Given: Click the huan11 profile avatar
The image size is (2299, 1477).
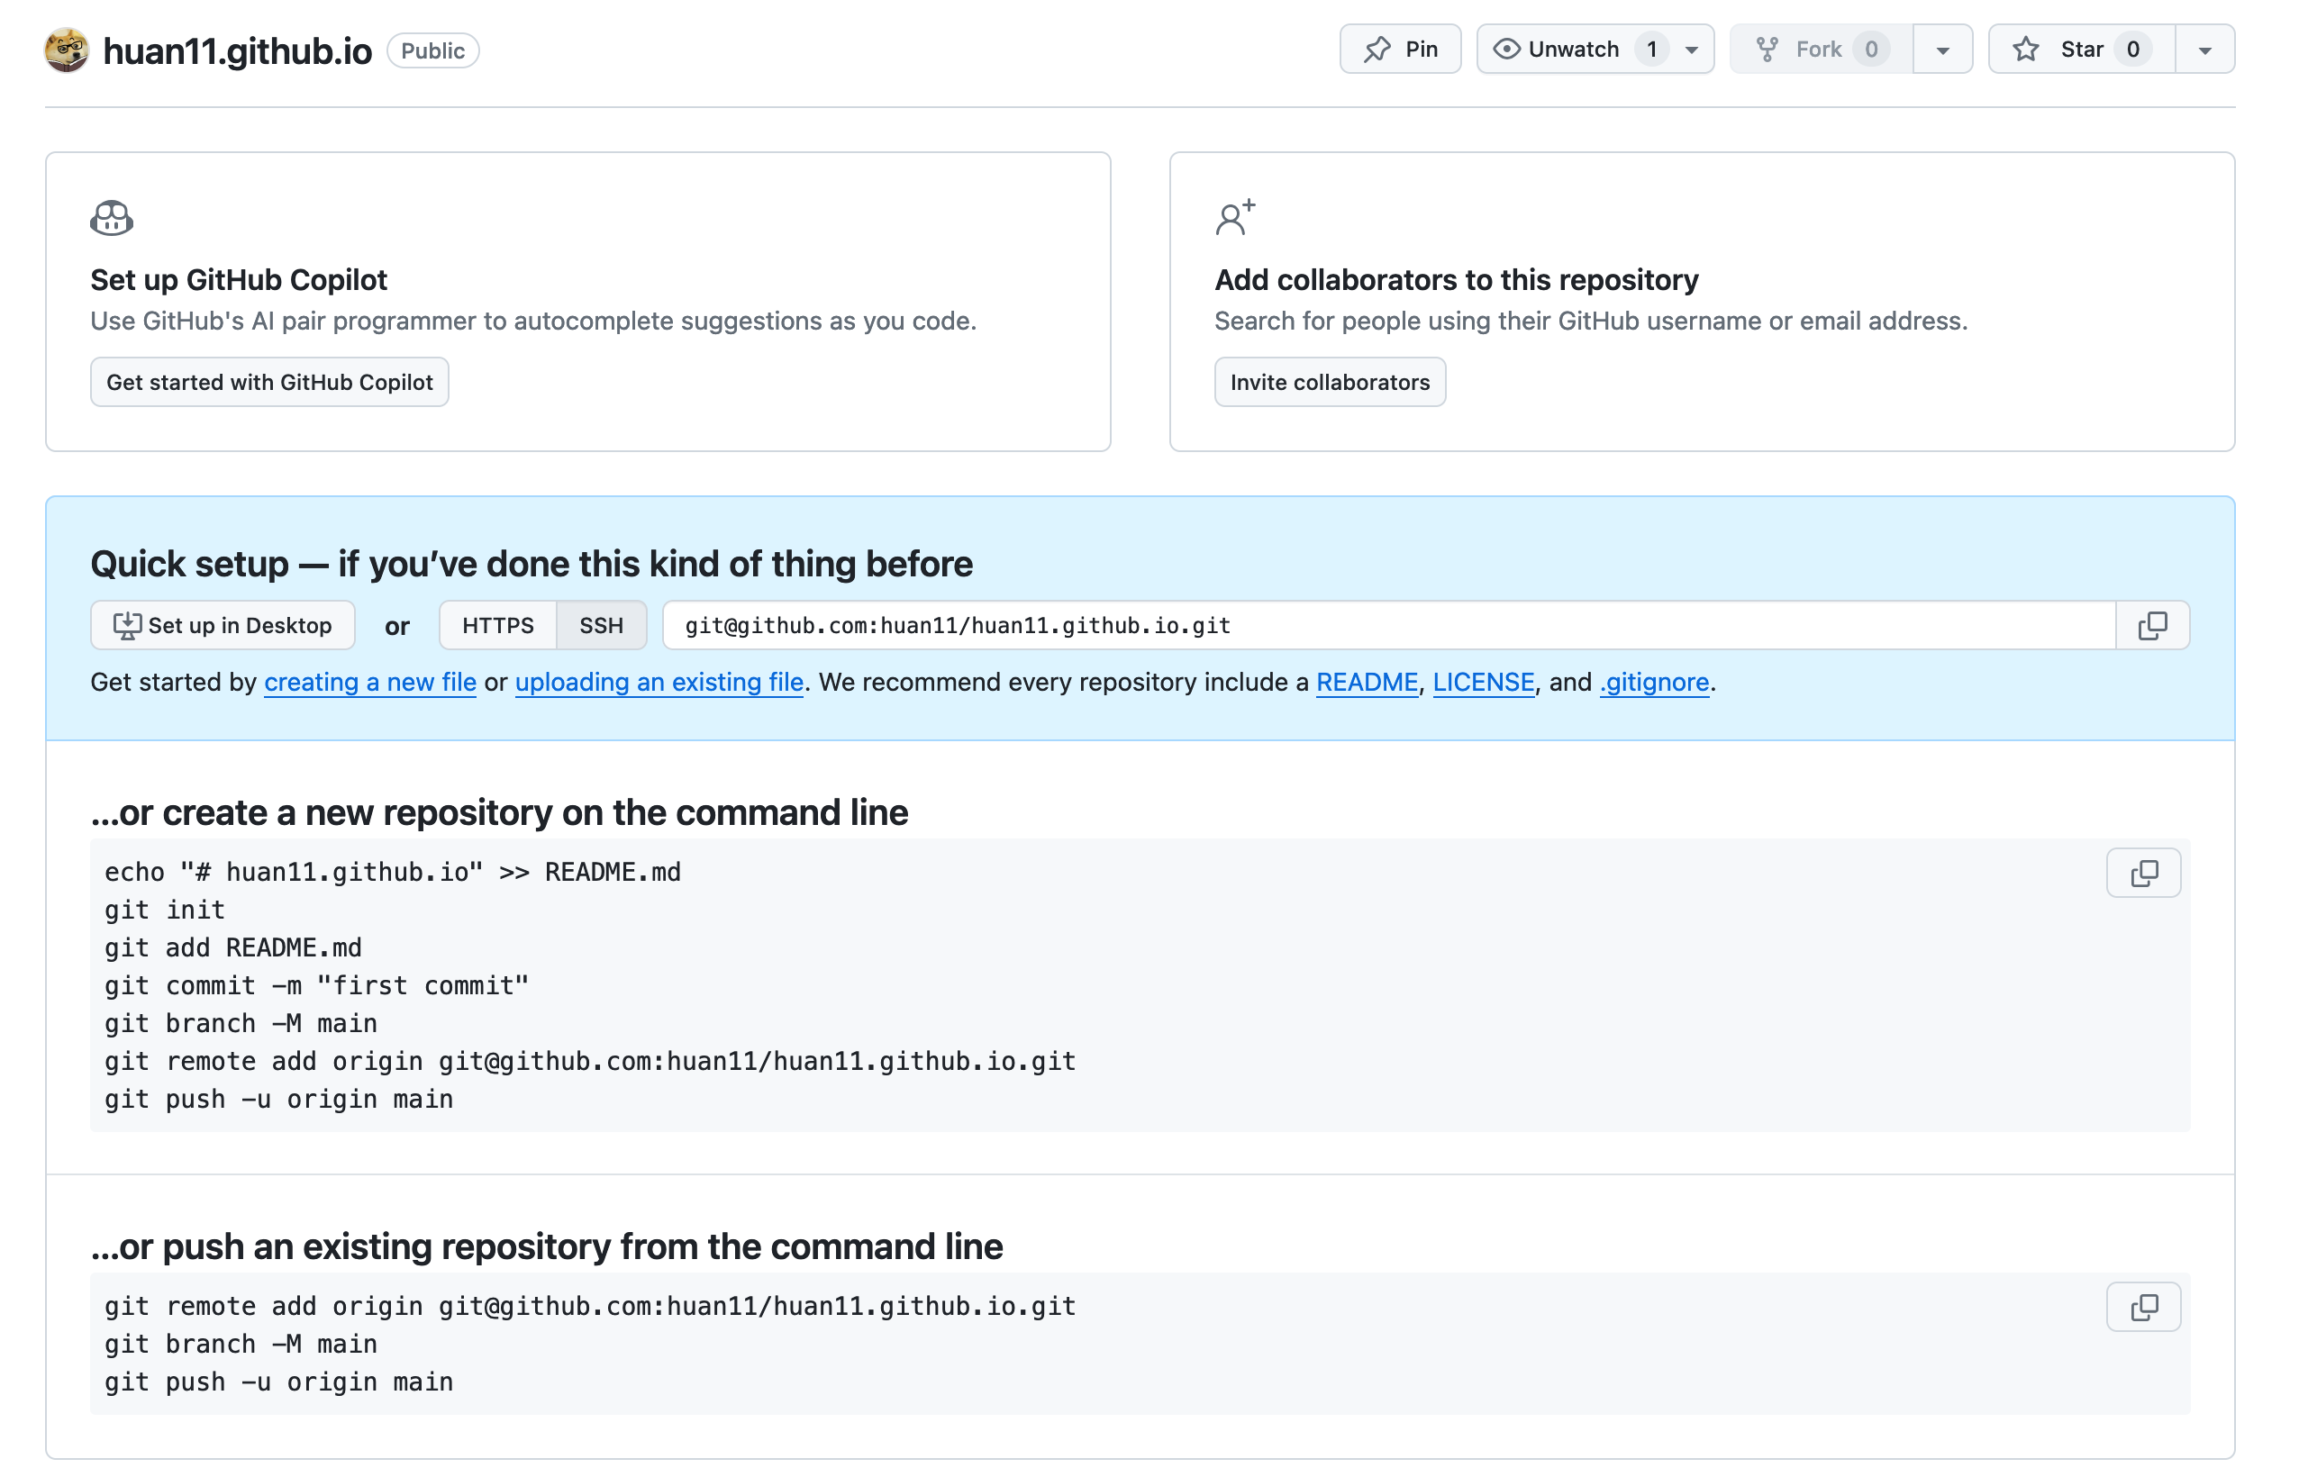Looking at the screenshot, I should [x=68, y=50].
